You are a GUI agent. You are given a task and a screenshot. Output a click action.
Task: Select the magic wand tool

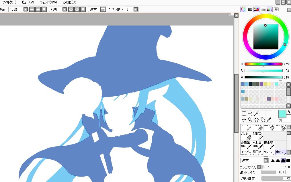click(257, 113)
